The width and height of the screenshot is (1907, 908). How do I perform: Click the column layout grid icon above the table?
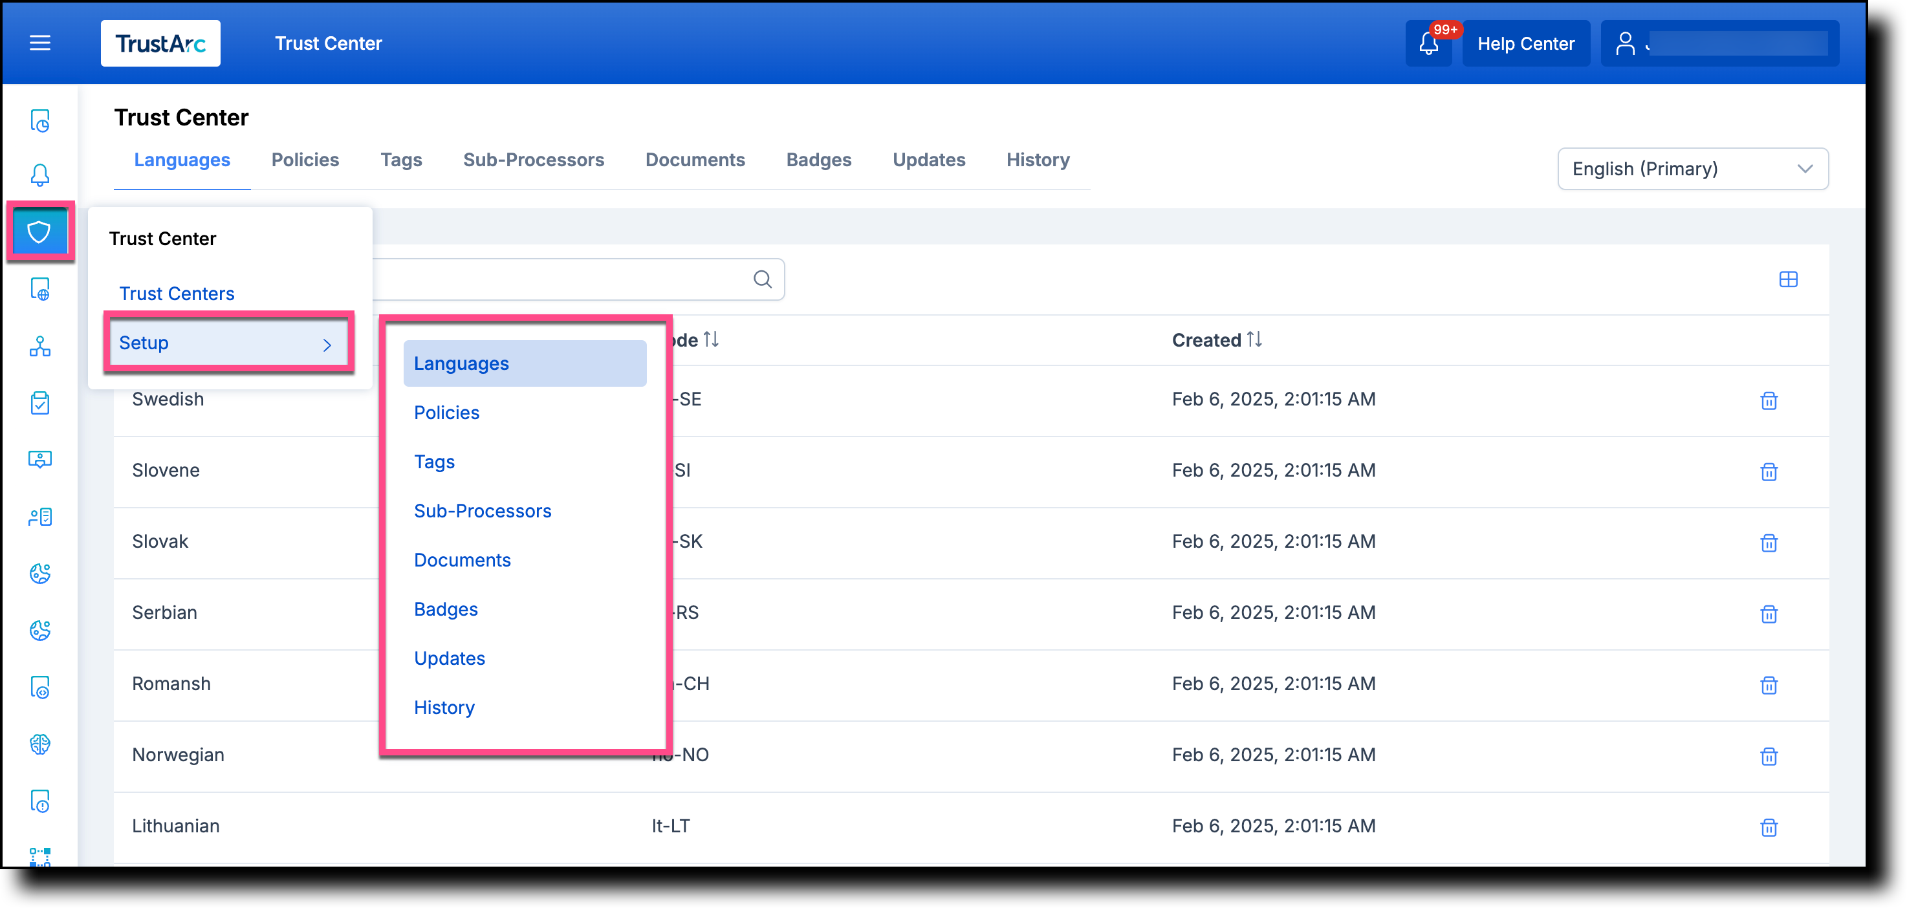click(1789, 279)
